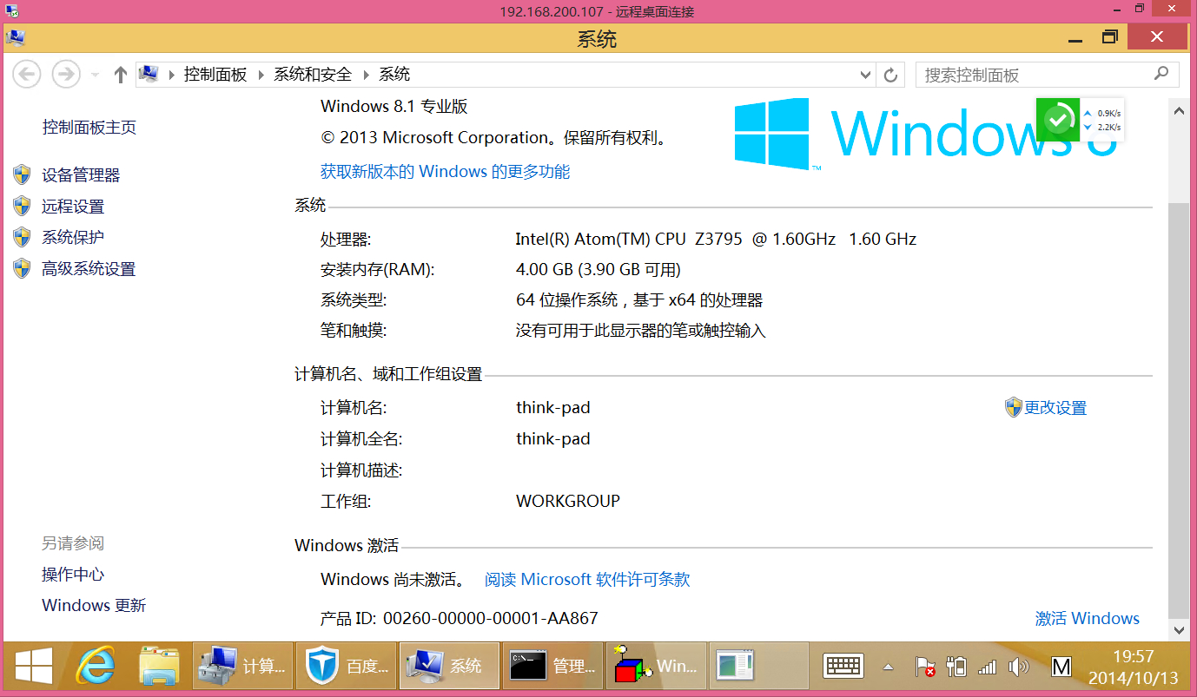
Task: Open 控制面板主页 in the sidebar
Action: click(89, 128)
